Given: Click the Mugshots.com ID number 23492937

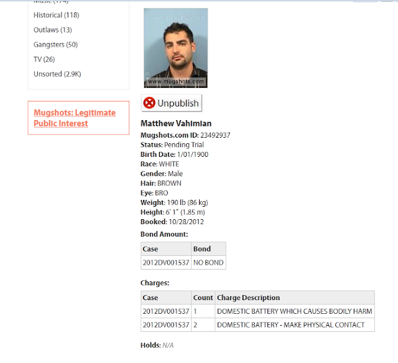Looking at the screenshot, I should click(215, 135).
